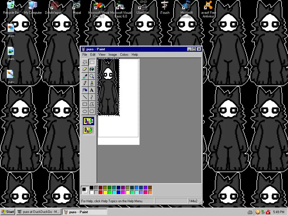
Task: Click the Paint icon in title bar
Action: (84, 49)
